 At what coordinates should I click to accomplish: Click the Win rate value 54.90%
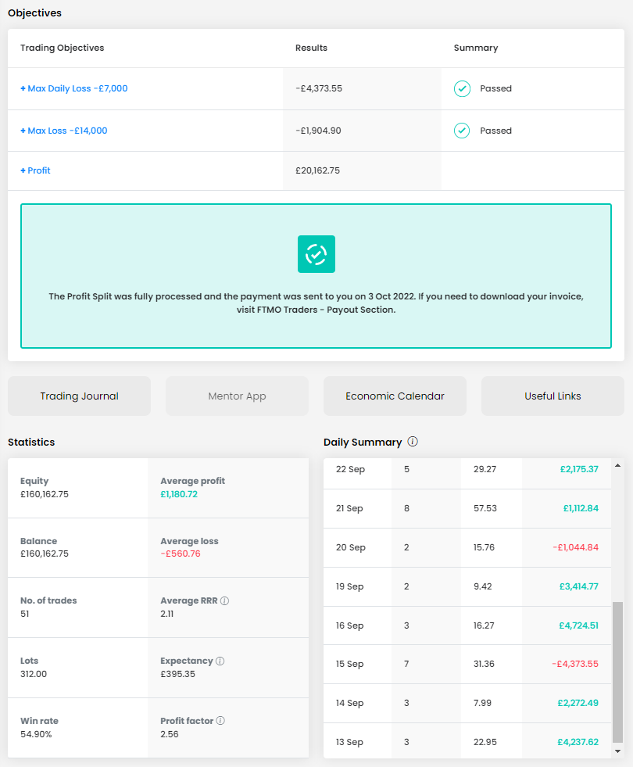[36, 734]
